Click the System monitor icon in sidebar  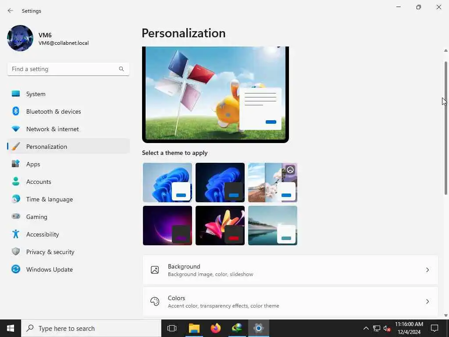coord(16,94)
